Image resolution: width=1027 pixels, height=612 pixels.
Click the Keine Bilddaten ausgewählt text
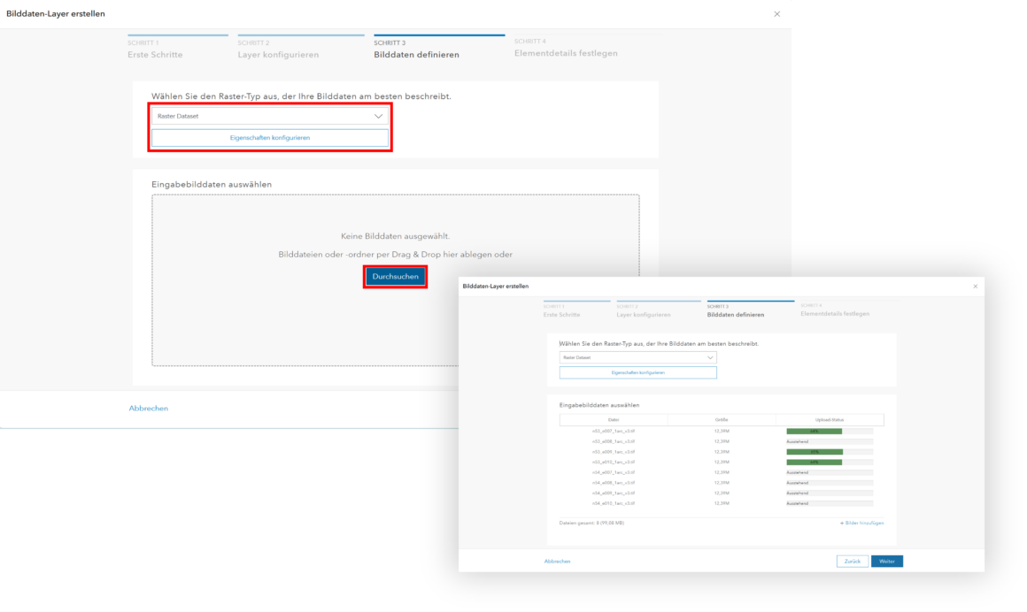(x=396, y=236)
